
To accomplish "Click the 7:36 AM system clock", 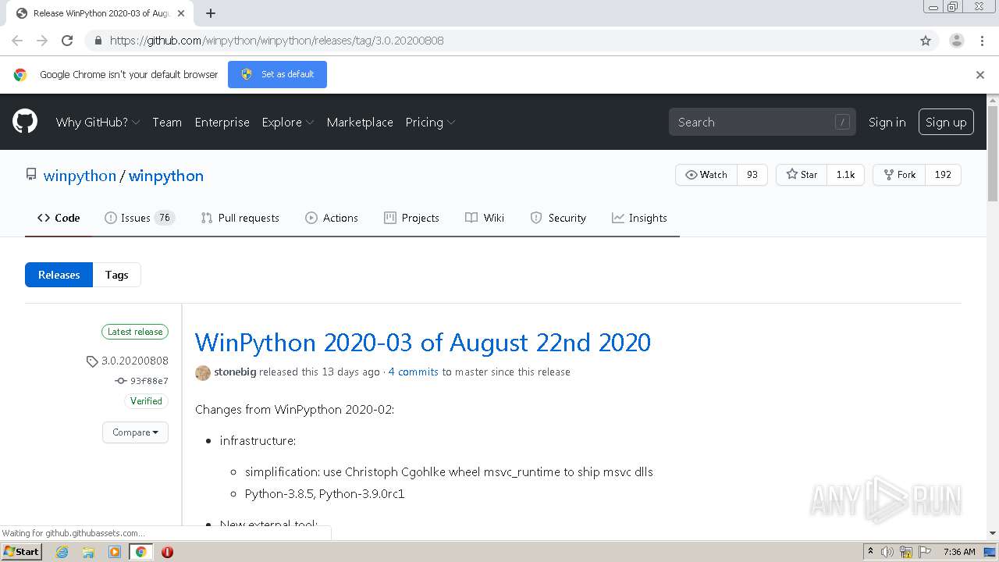I will click(x=959, y=552).
